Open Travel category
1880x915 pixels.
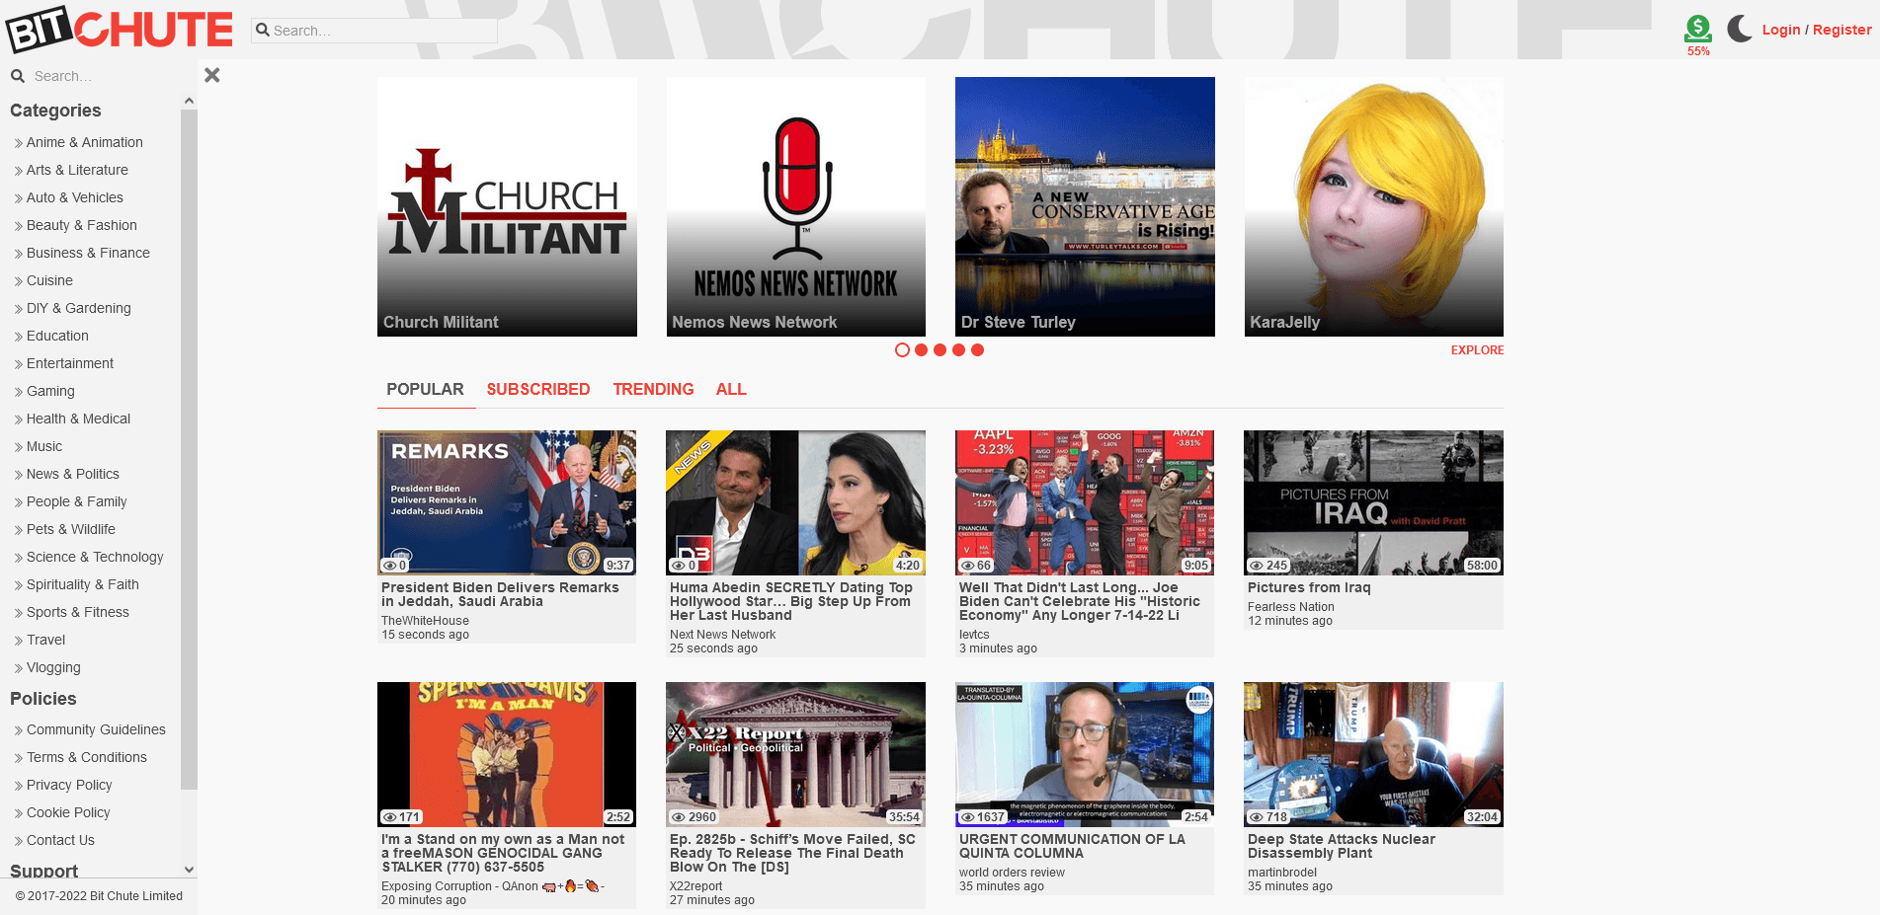click(45, 640)
